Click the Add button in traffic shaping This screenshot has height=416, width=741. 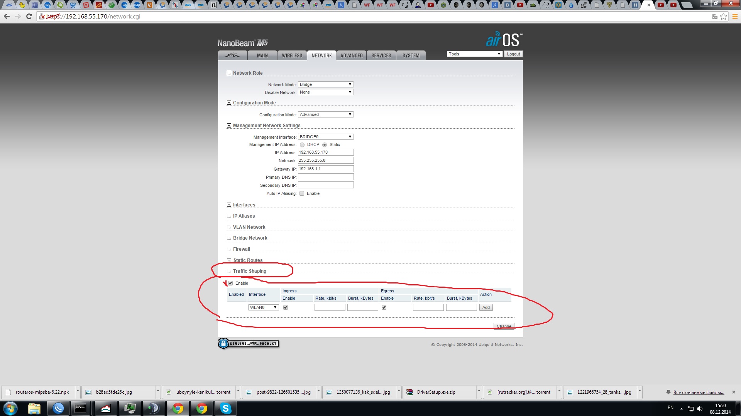point(486,307)
